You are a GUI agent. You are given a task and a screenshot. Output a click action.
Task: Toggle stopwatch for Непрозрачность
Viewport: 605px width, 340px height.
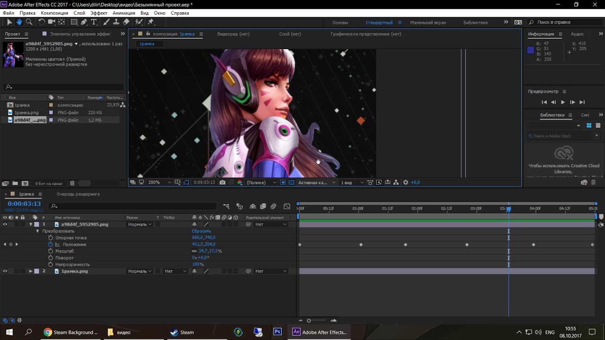pos(51,264)
